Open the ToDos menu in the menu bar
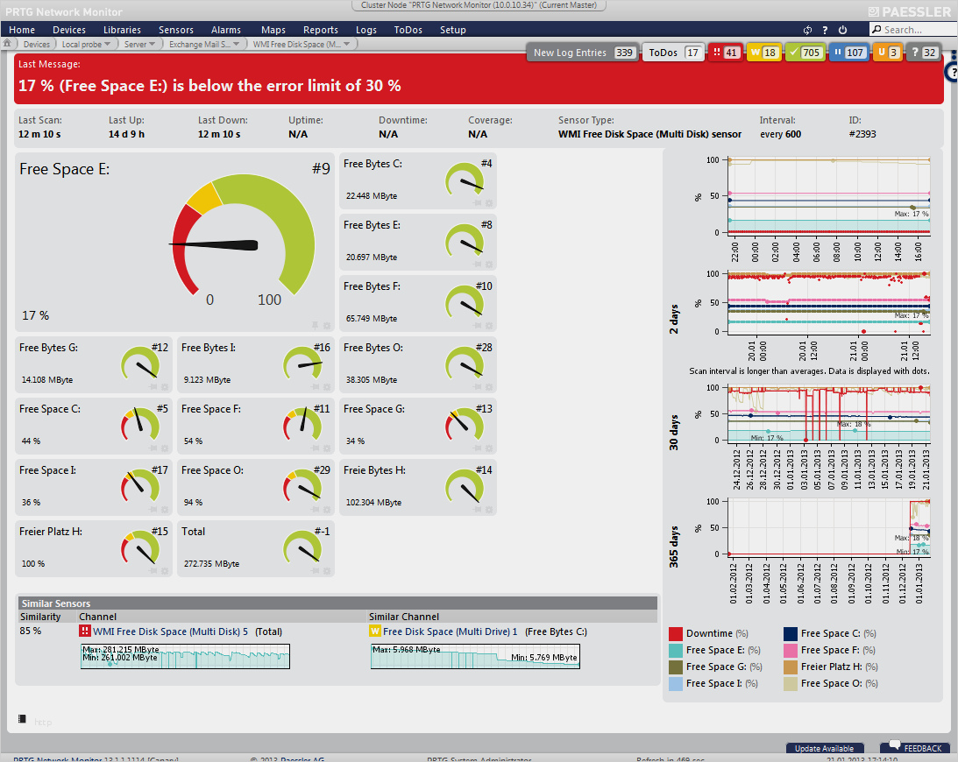 [x=408, y=30]
